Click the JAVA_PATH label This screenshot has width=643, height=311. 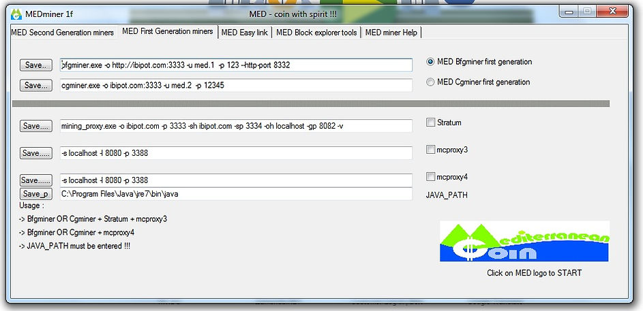[x=447, y=195]
